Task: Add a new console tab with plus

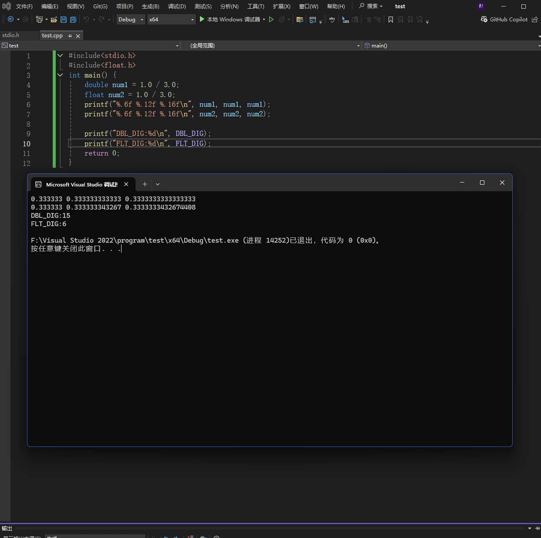Action: pyautogui.click(x=145, y=184)
